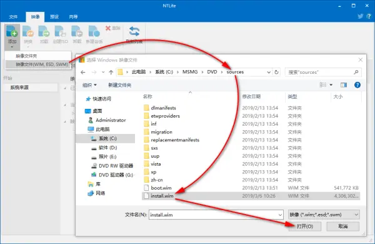375x244 pixels.
Task: Select DVD RW drive in navigation tree
Action: coord(112,166)
